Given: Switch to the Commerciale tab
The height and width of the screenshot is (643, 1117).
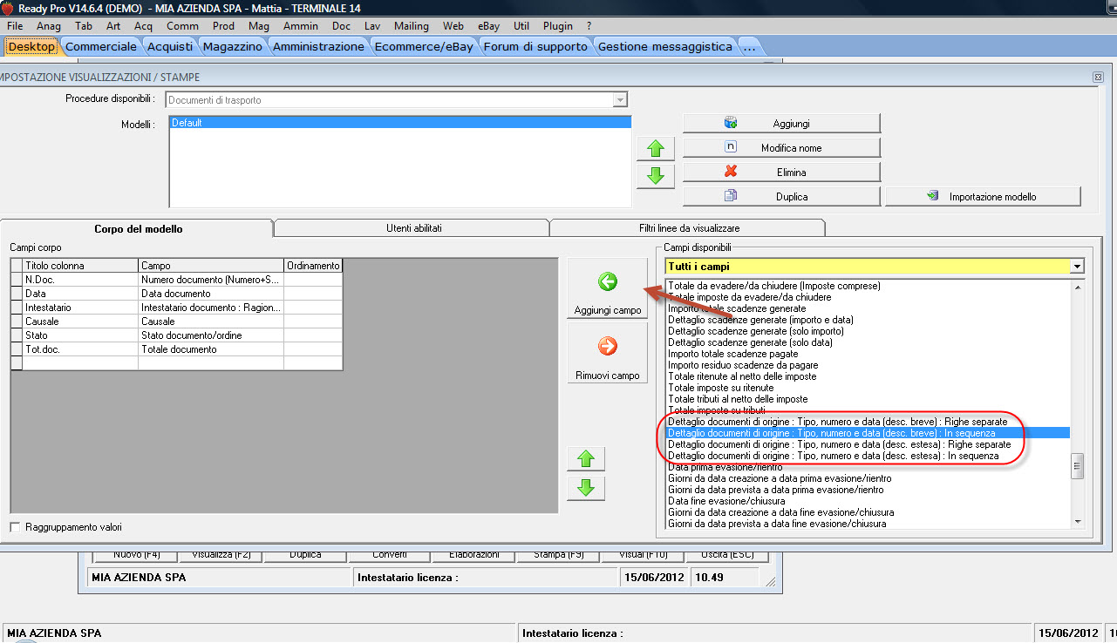Looking at the screenshot, I should coord(101,46).
